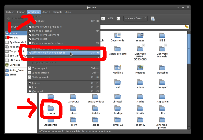Select james home in sidebar
203x140 pixels.
[16, 33]
